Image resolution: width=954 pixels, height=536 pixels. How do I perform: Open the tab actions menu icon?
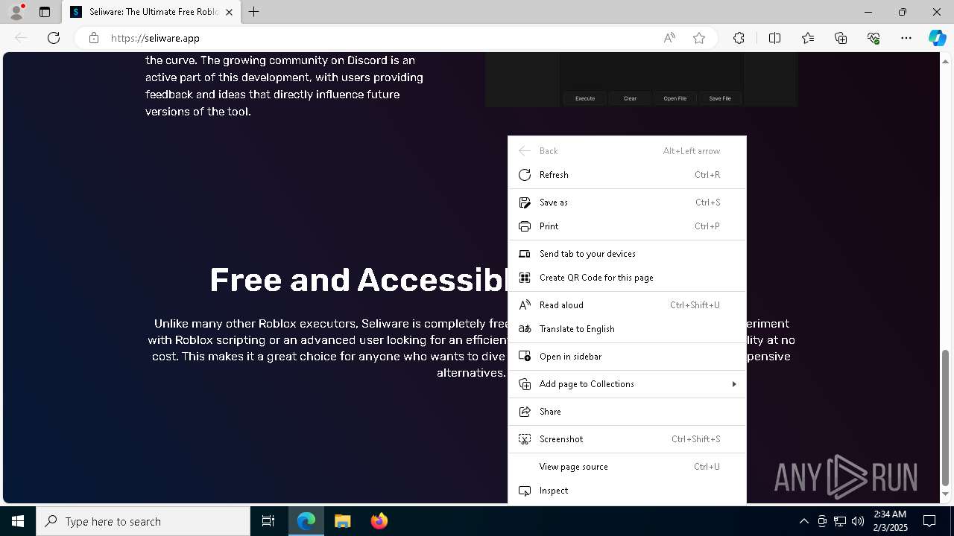pyautogui.click(x=45, y=12)
